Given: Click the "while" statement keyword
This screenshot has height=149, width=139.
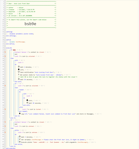Looking at the screenshot, I should [x=17, y=130].
